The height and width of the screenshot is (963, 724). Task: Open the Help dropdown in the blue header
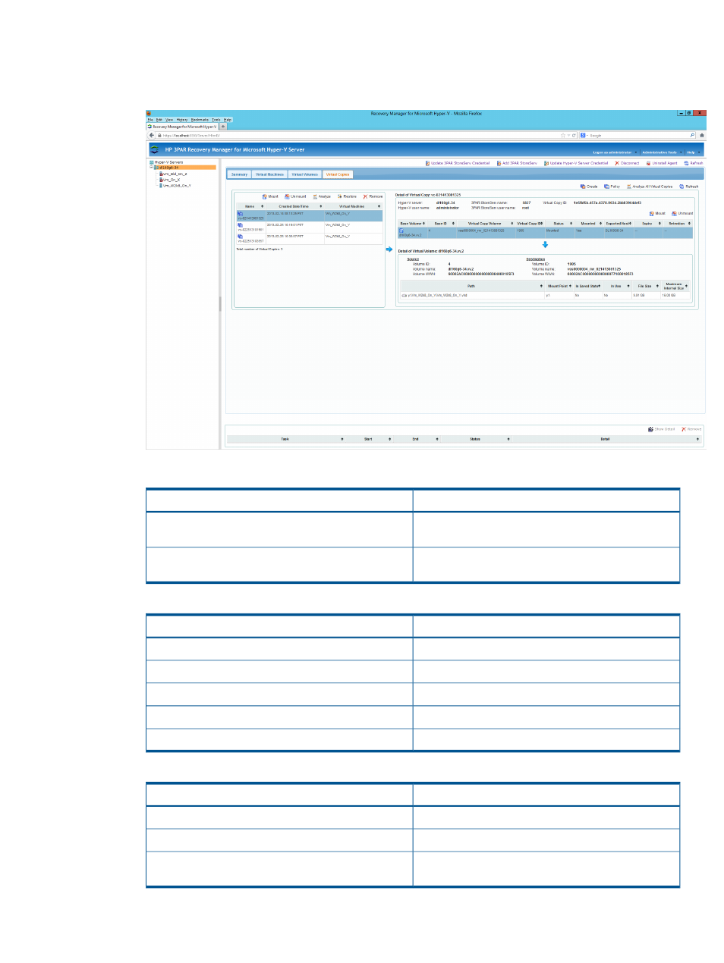coord(693,152)
